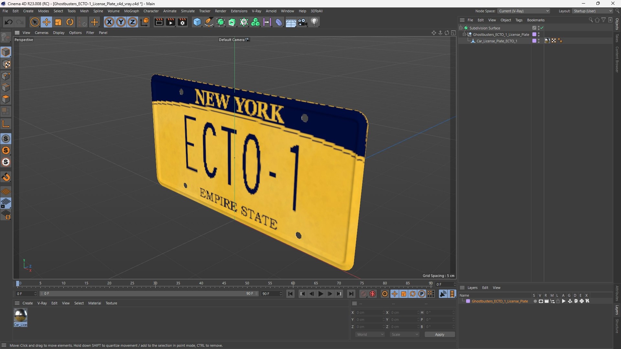
Task: Toggle layer visibility eye icon
Action: (x=541, y=301)
